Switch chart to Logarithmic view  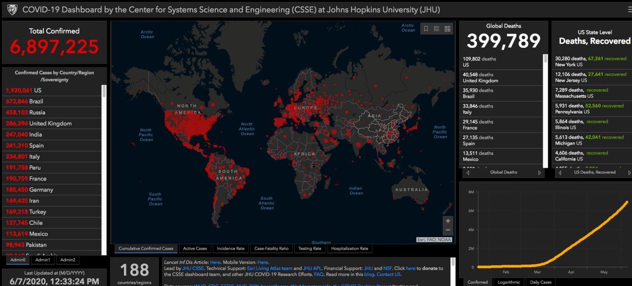click(x=509, y=282)
